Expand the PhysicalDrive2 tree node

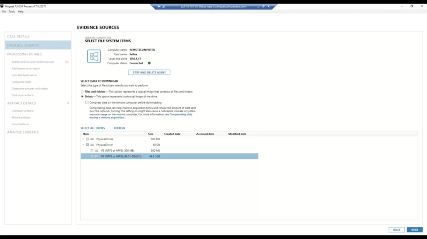coord(83,139)
